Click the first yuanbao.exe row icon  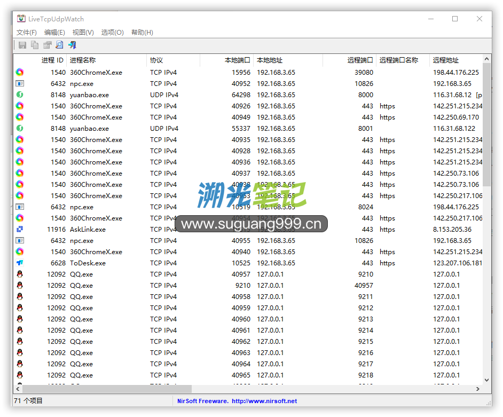[20, 95]
